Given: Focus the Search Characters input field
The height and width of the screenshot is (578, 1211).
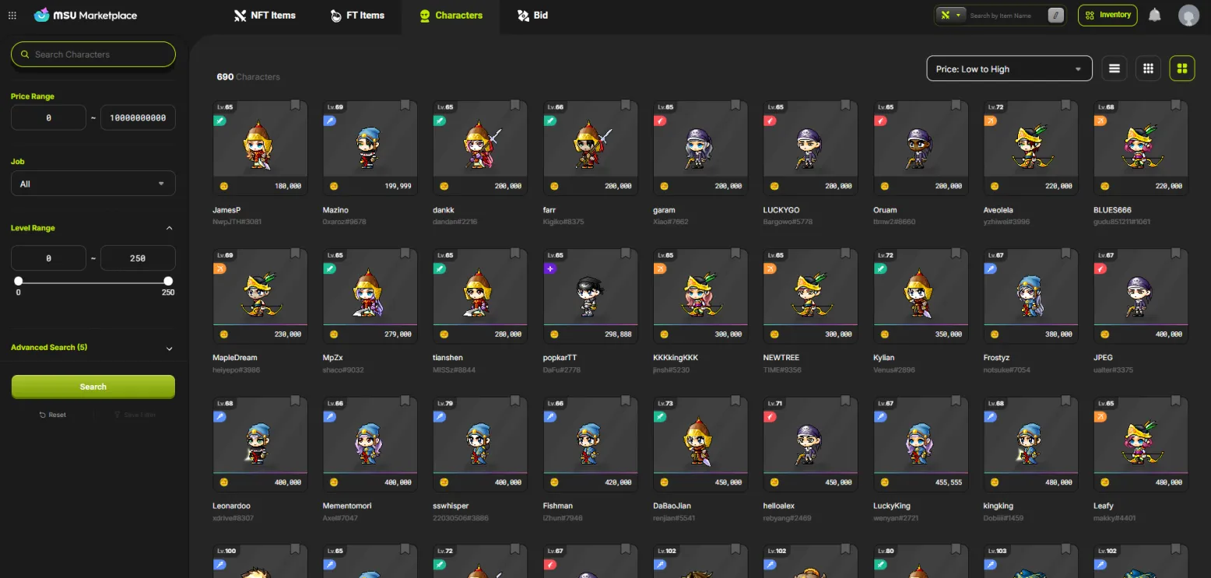Looking at the screenshot, I should click(x=93, y=54).
